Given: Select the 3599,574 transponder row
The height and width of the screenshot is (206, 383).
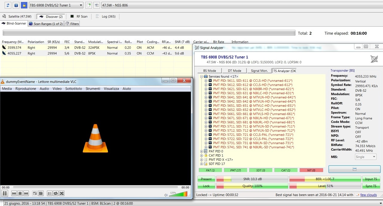Looking at the screenshot, I should tap(96, 48).
